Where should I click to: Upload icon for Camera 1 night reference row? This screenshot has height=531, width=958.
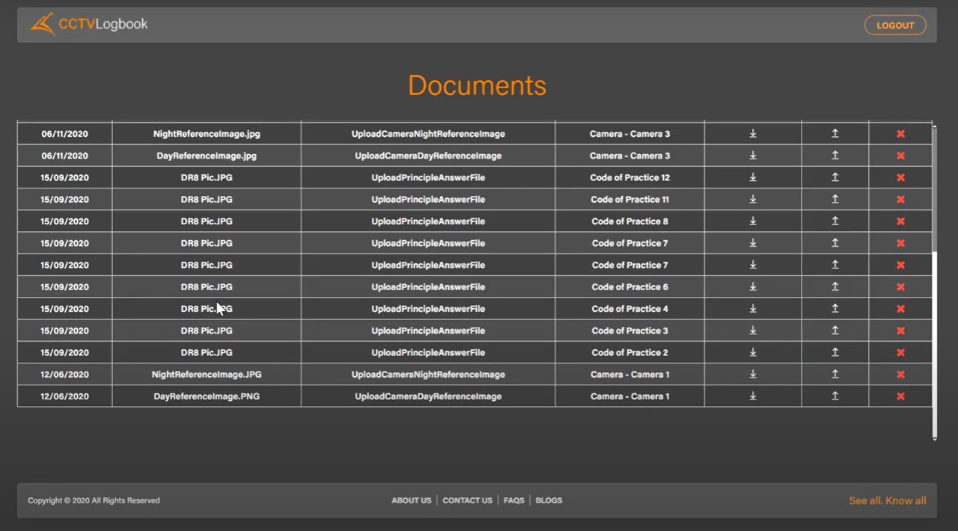(835, 374)
